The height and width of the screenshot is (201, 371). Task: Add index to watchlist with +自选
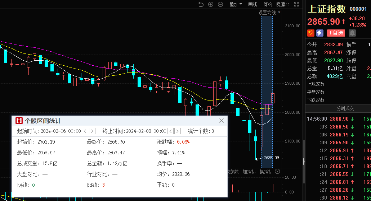point(336,33)
